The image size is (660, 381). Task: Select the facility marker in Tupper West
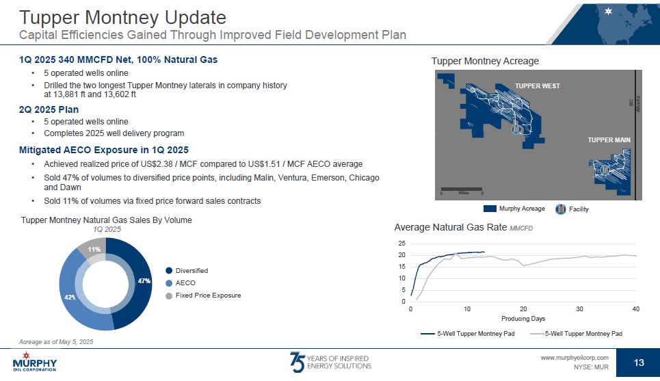coord(517,128)
